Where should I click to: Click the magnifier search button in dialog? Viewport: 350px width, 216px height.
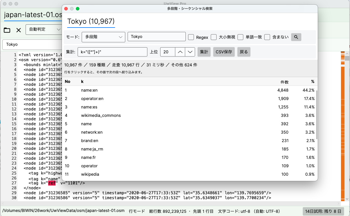(296, 37)
